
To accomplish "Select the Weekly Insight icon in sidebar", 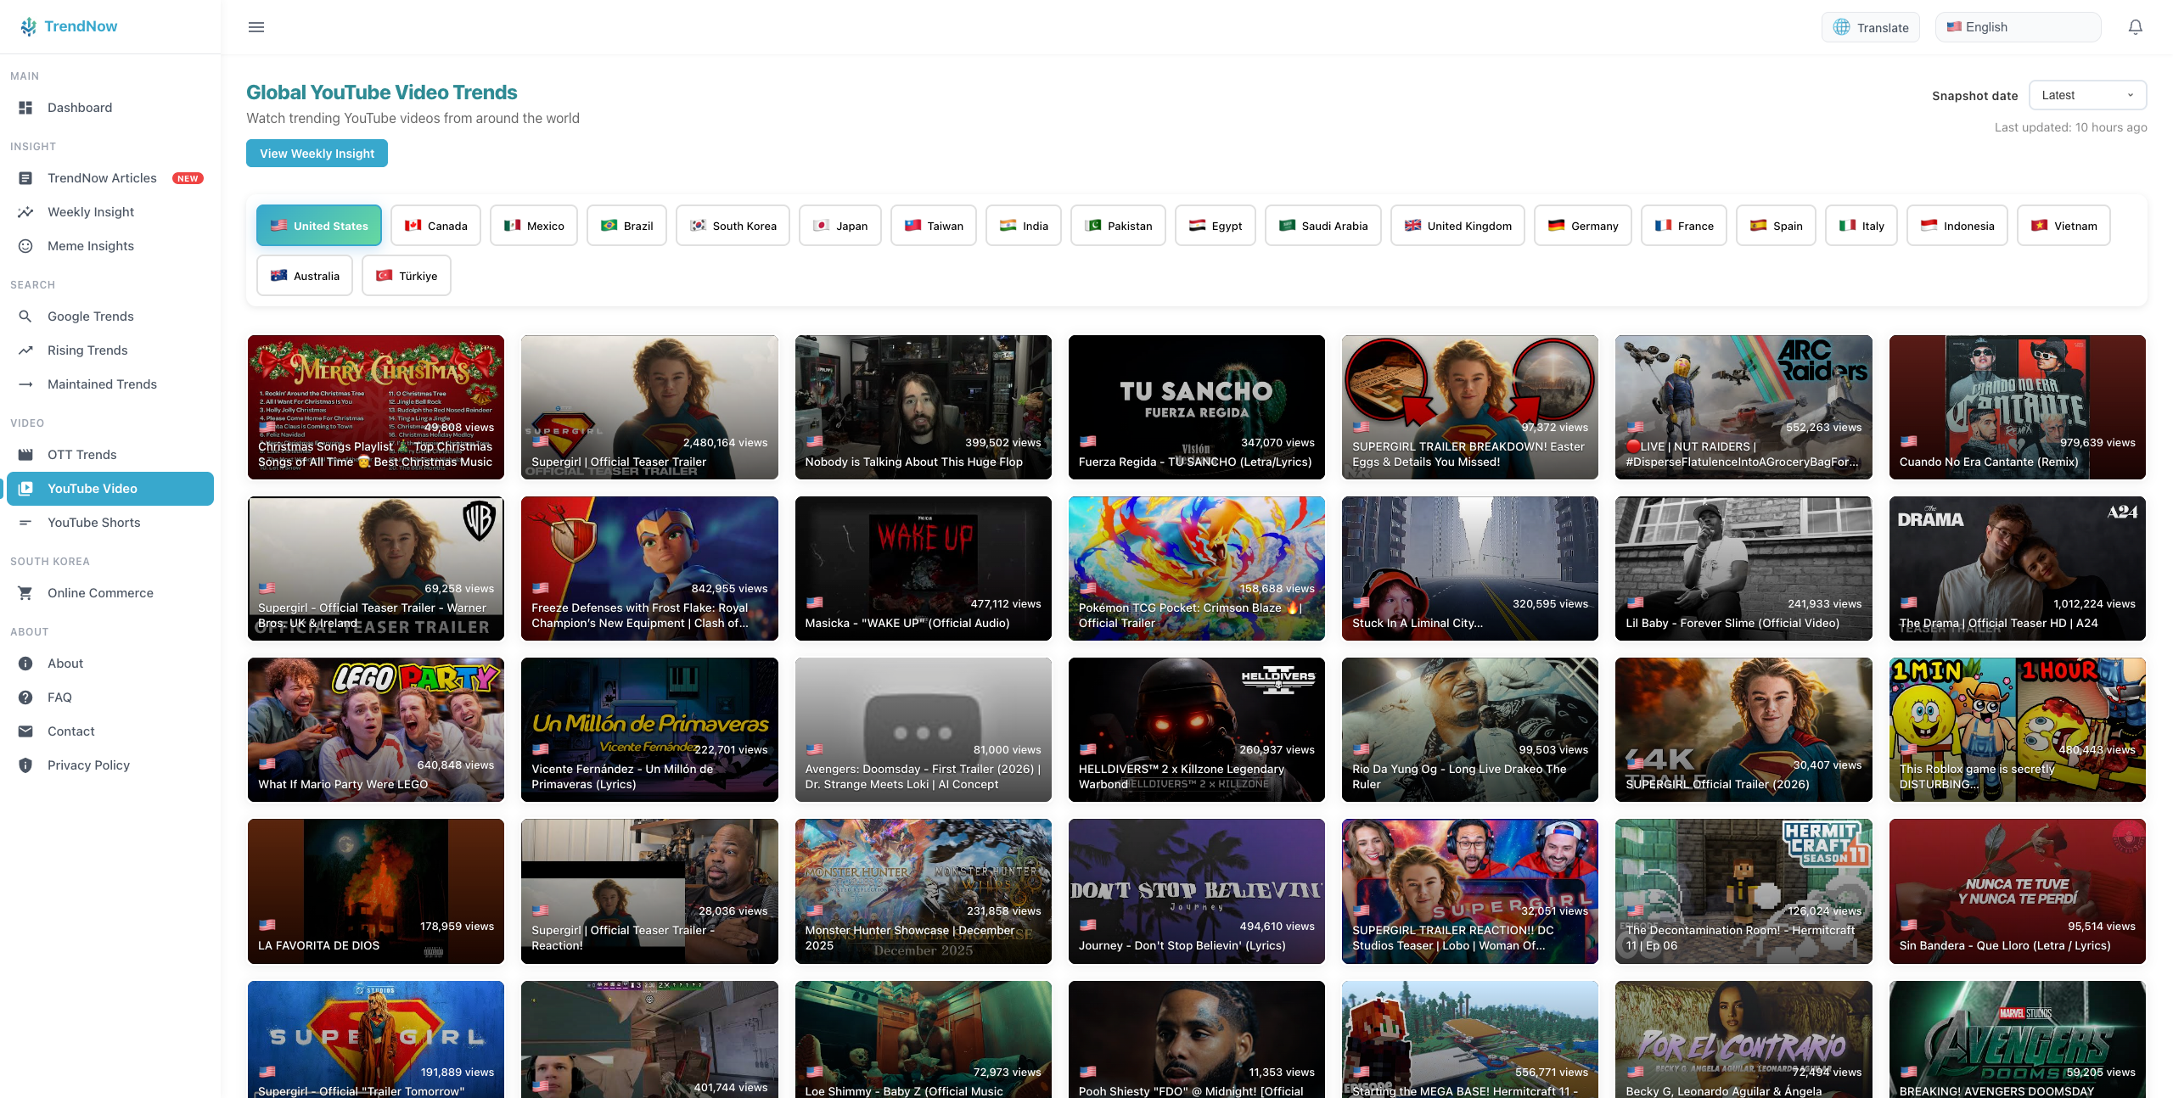I will (x=25, y=211).
